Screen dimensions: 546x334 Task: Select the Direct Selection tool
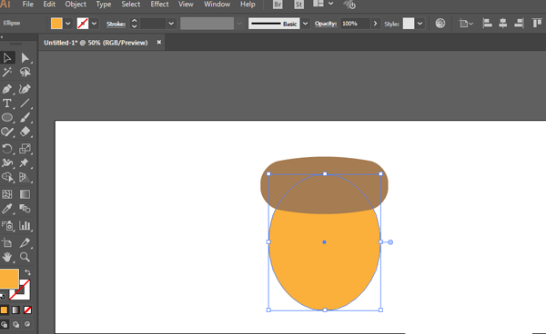(x=25, y=58)
